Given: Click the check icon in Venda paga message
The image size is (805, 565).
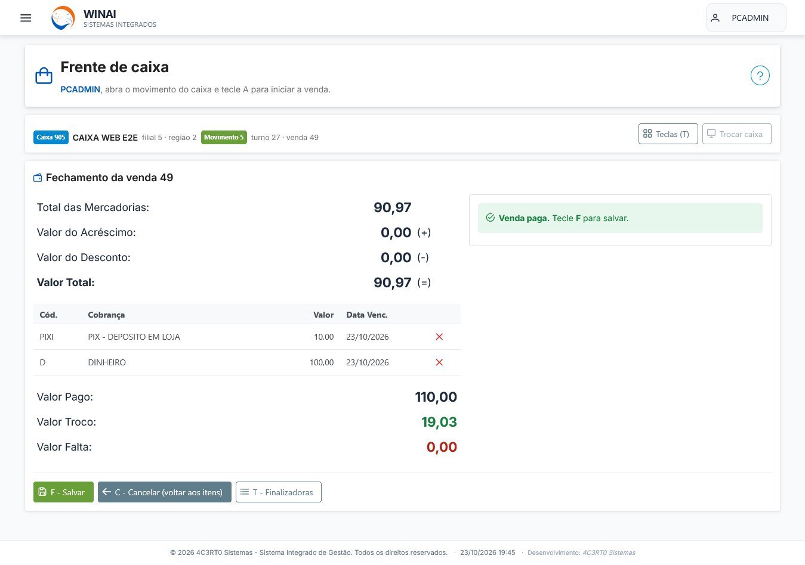Looking at the screenshot, I should click(490, 218).
